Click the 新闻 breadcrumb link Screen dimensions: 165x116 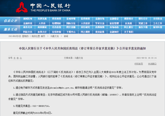(66, 36)
